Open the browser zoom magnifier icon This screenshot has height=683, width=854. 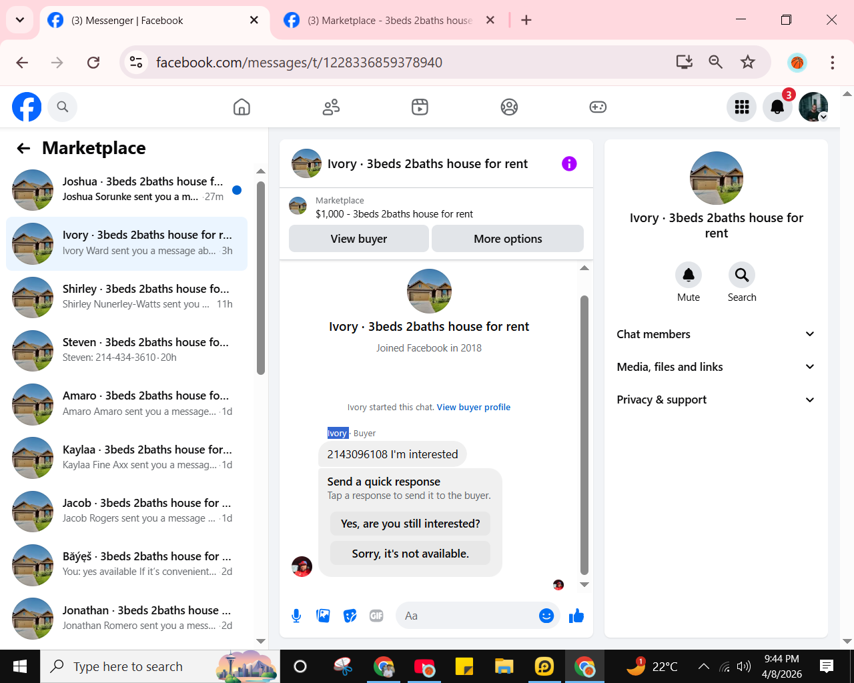coord(716,63)
